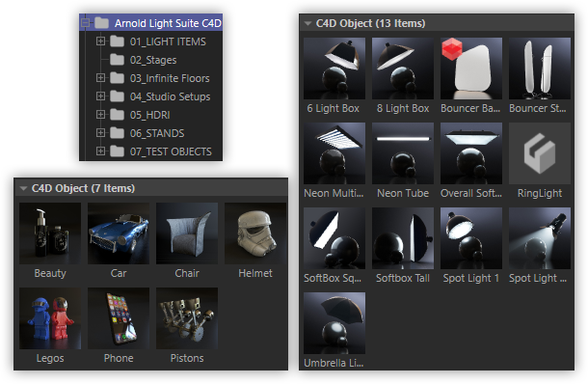Click the red cube badge on Bouncer Ba...
588x384 pixels.
452,49
